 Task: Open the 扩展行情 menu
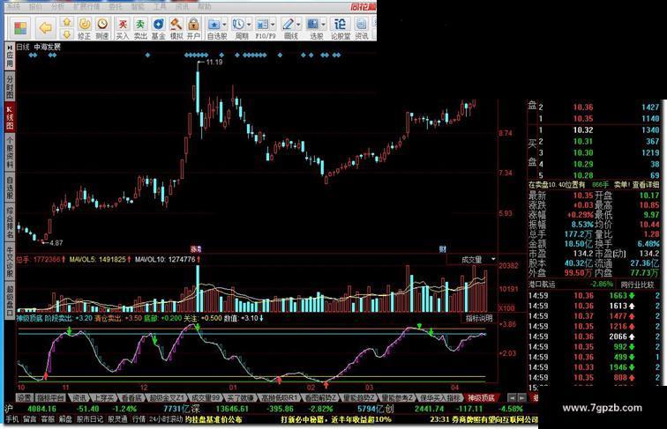pos(86,6)
